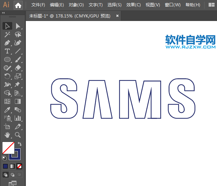Select the Curvature tool
This screenshot has height=186, width=217.
tap(18, 43)
